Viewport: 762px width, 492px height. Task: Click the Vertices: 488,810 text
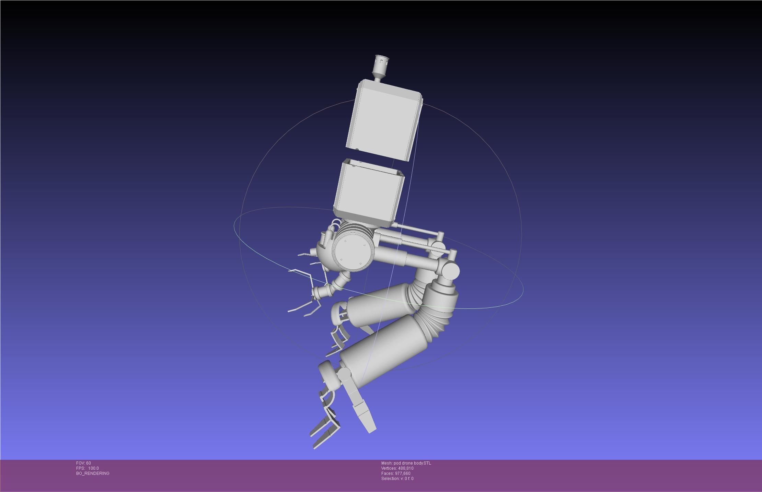pos(397,468)
